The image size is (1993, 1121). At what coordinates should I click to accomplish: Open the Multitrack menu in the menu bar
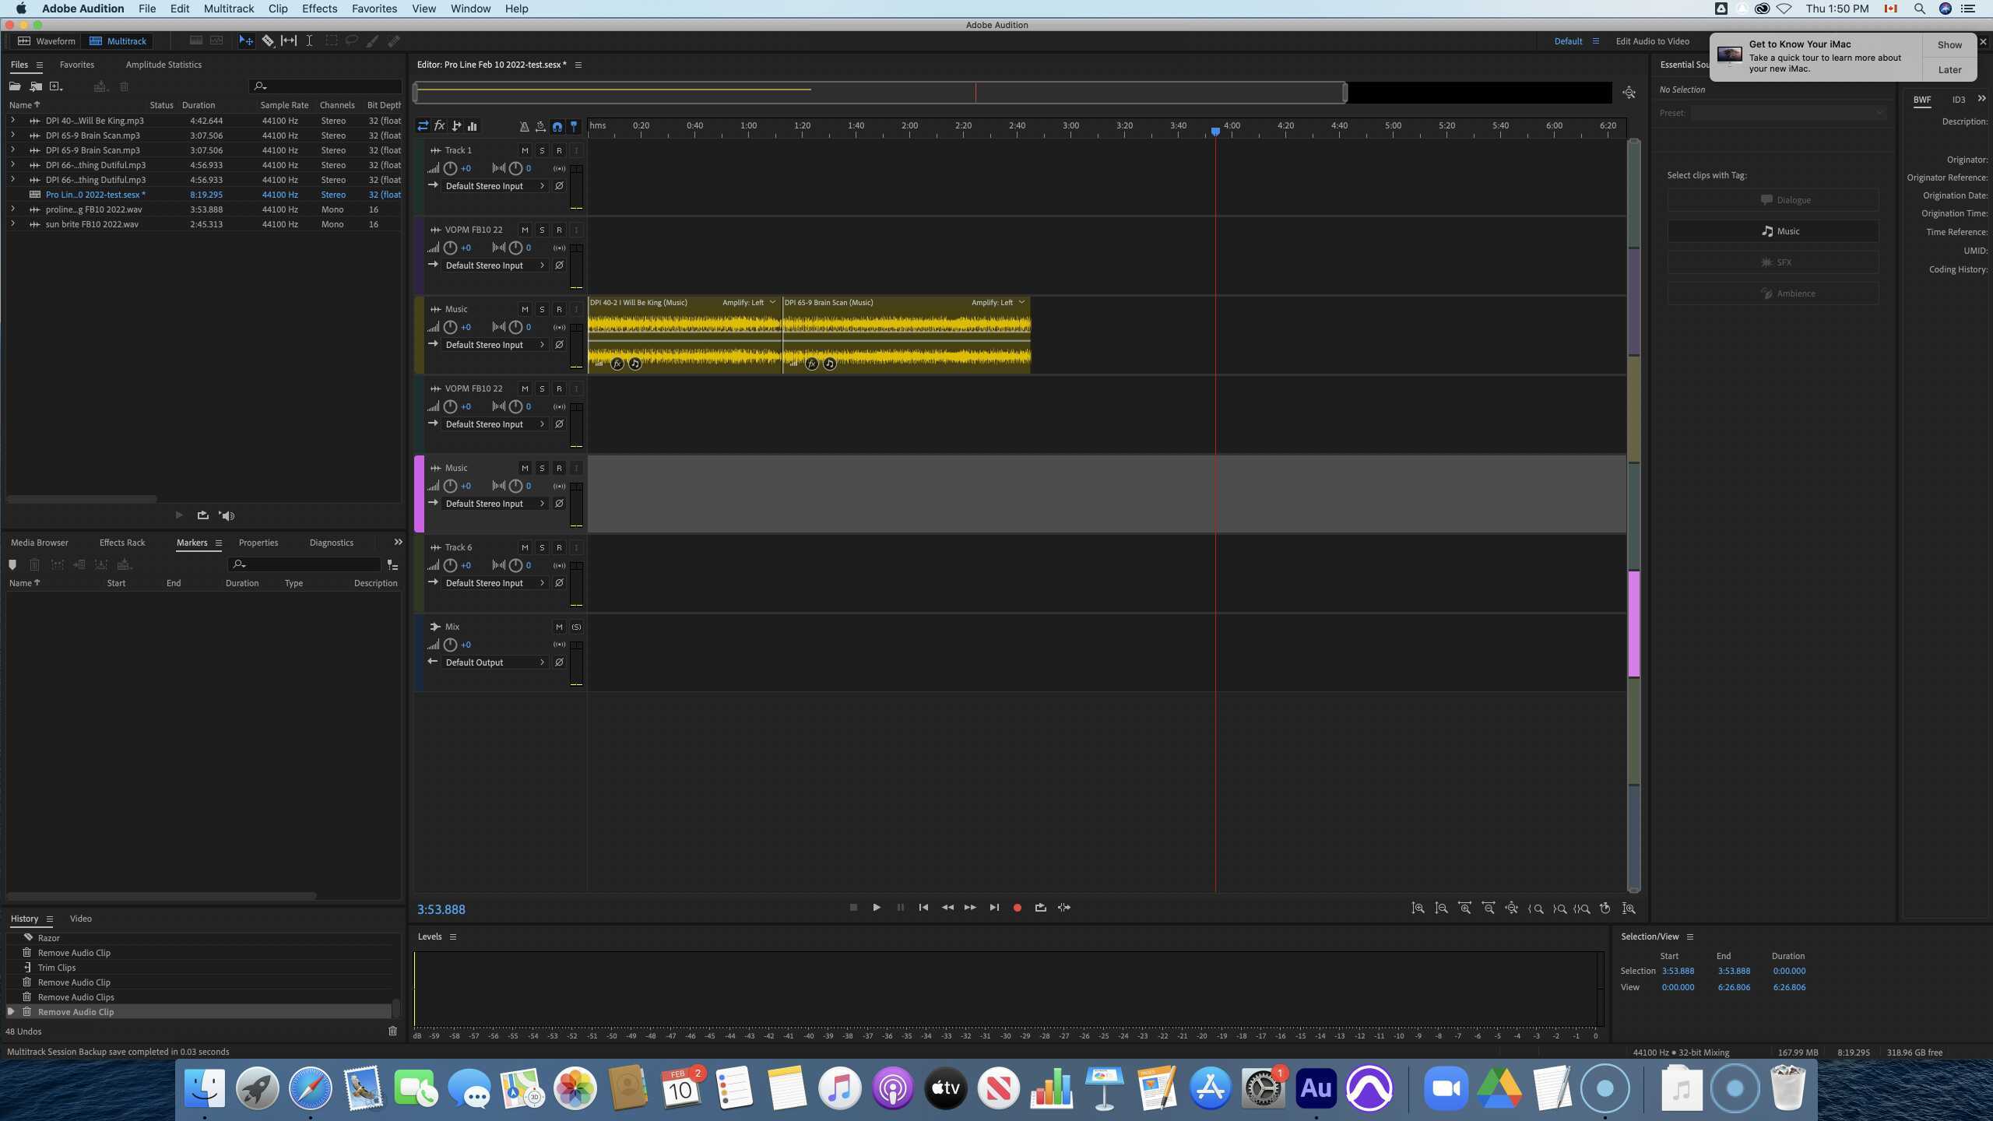pyautogui.click(x=227, y=9)
